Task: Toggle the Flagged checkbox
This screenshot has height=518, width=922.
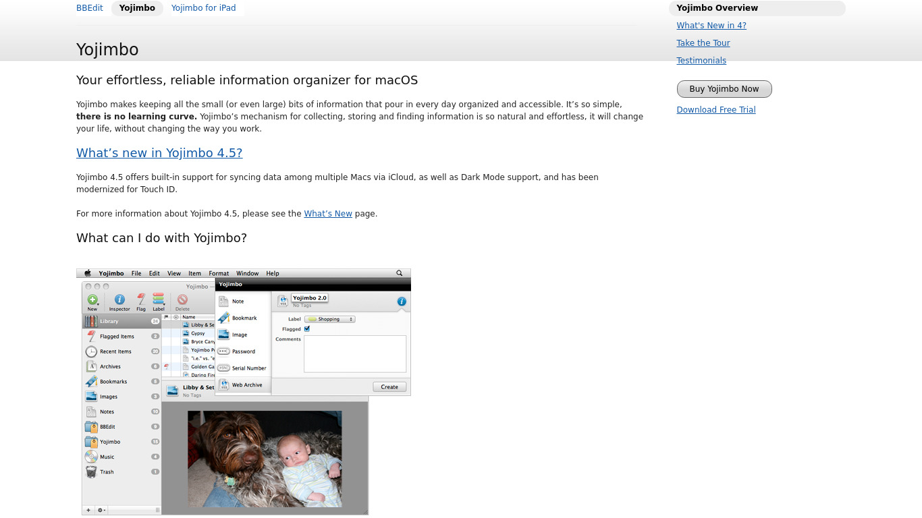Action: [307, 329]
